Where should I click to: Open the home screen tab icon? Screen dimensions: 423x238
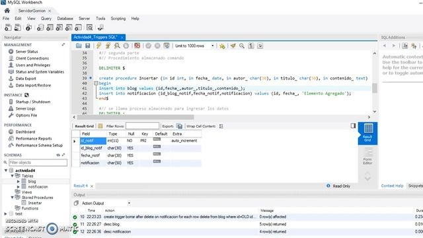pyautogui.click(x=7, y=11)
